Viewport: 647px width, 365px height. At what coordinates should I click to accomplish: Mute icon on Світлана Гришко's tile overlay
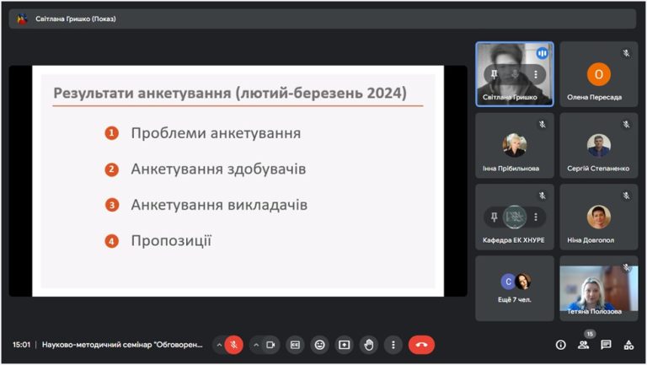(515, 74)
